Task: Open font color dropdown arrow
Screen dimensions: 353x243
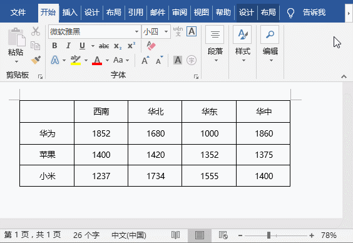Action: pyautogui.click(x=108, y=60)
